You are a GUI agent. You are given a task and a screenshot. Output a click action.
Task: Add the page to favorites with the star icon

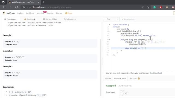(148, 7)
